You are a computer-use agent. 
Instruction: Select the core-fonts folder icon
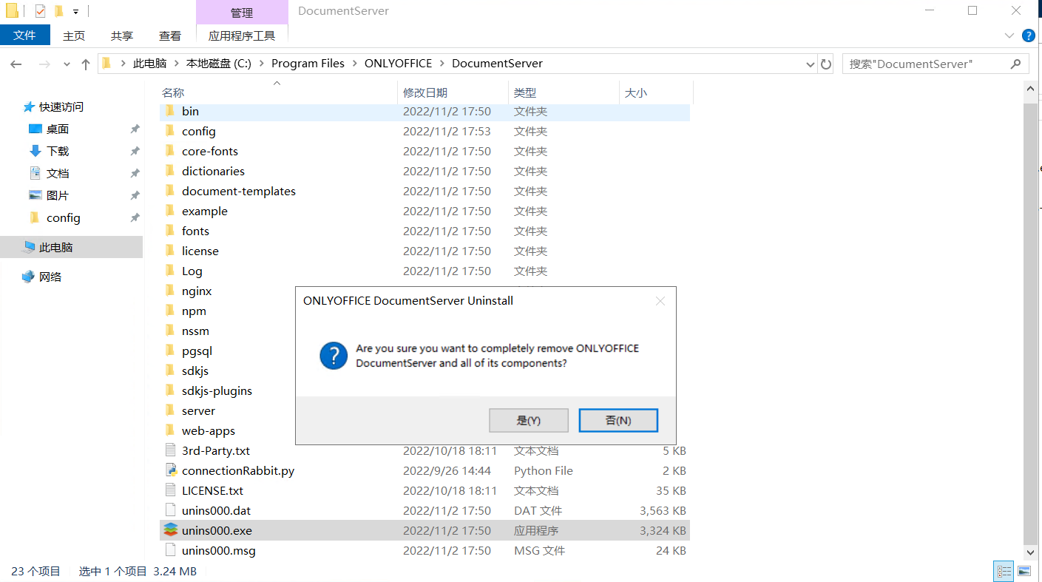point(170,151)
